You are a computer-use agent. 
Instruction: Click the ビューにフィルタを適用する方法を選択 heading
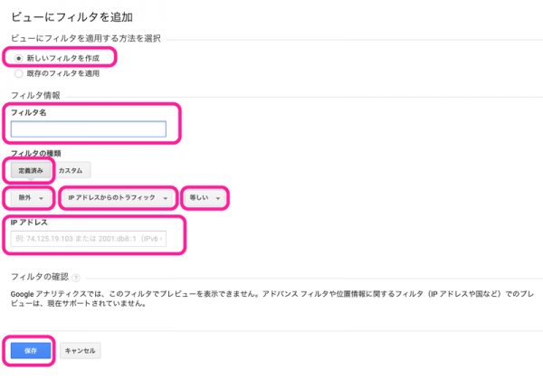[x=86, y=38]
